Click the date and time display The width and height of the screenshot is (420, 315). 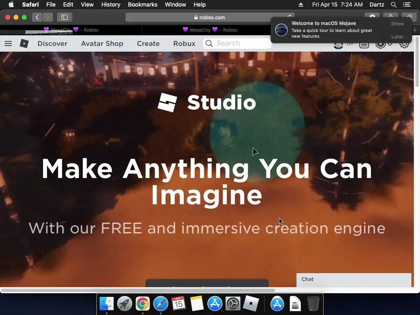click(338, 5)
